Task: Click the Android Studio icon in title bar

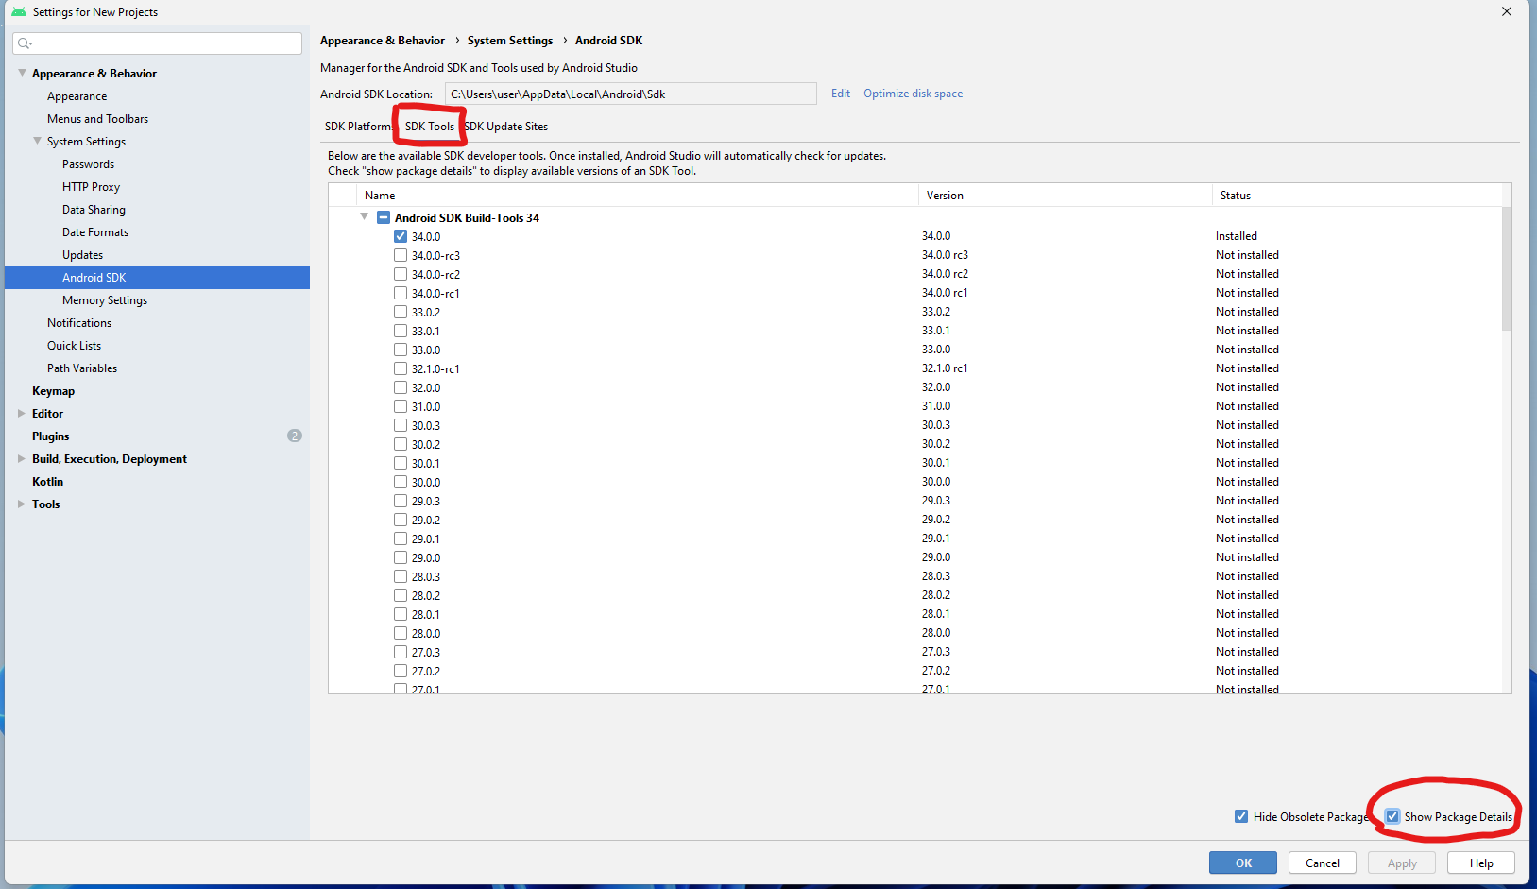Action: click(x=18, y=11)
